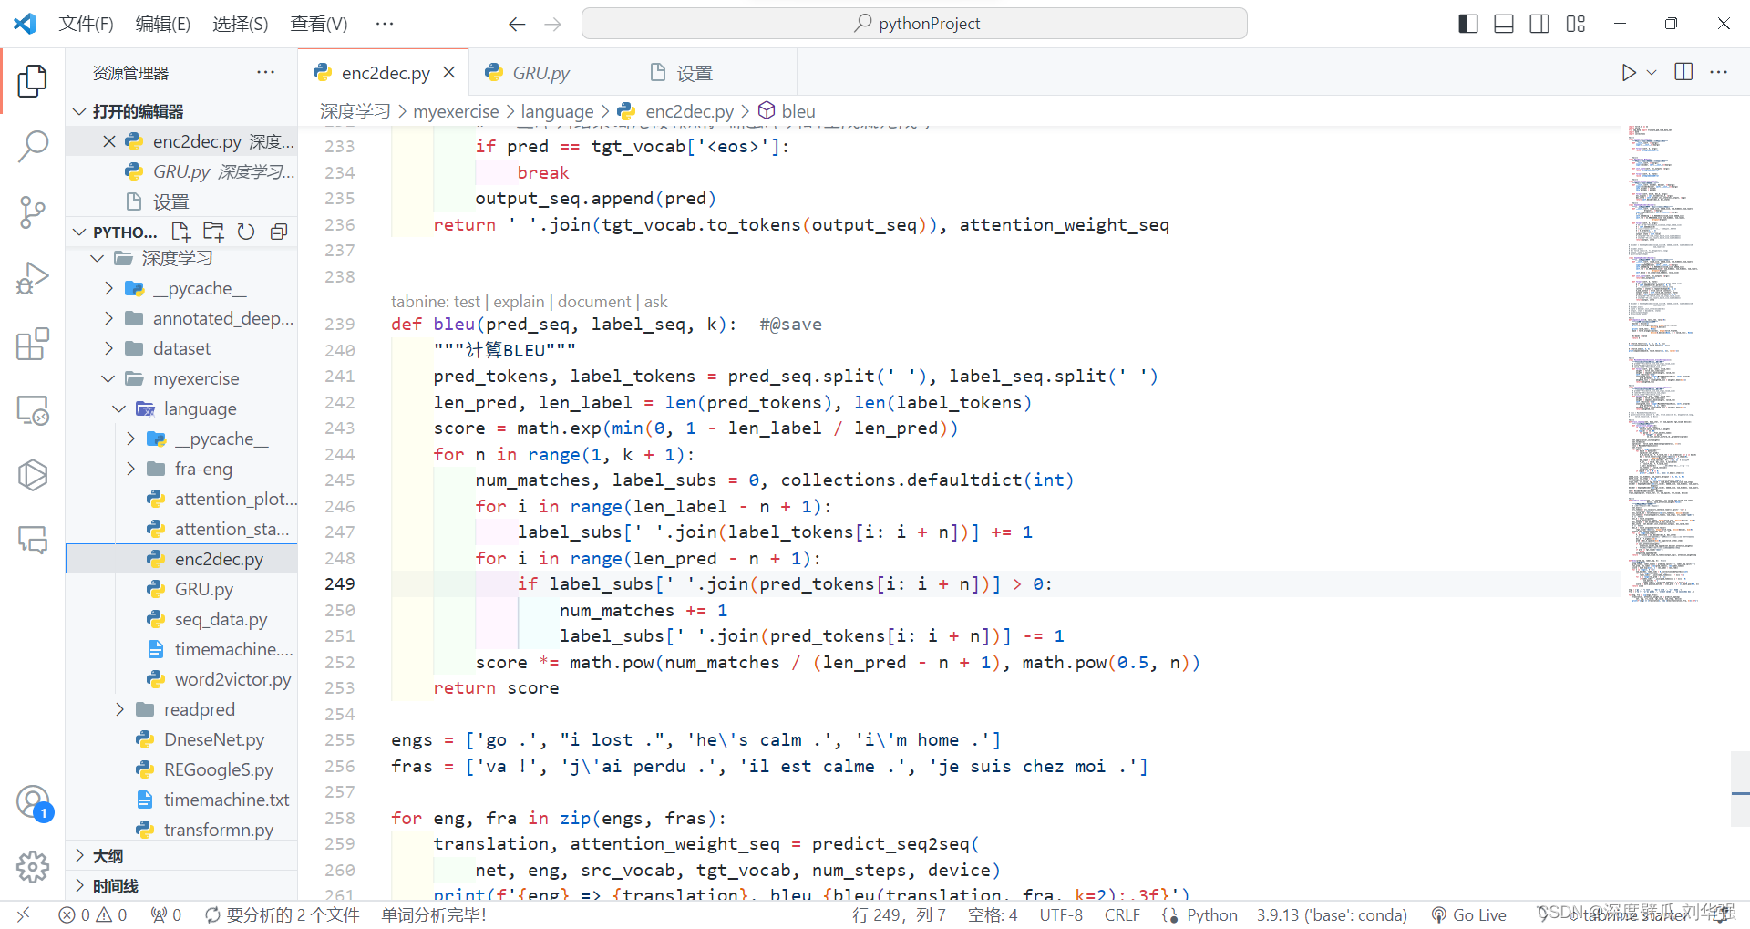Open the 查看(V) menu
Image resolution: width=1750 pixels, height=929 pixels.
click(x=318, y=24)
